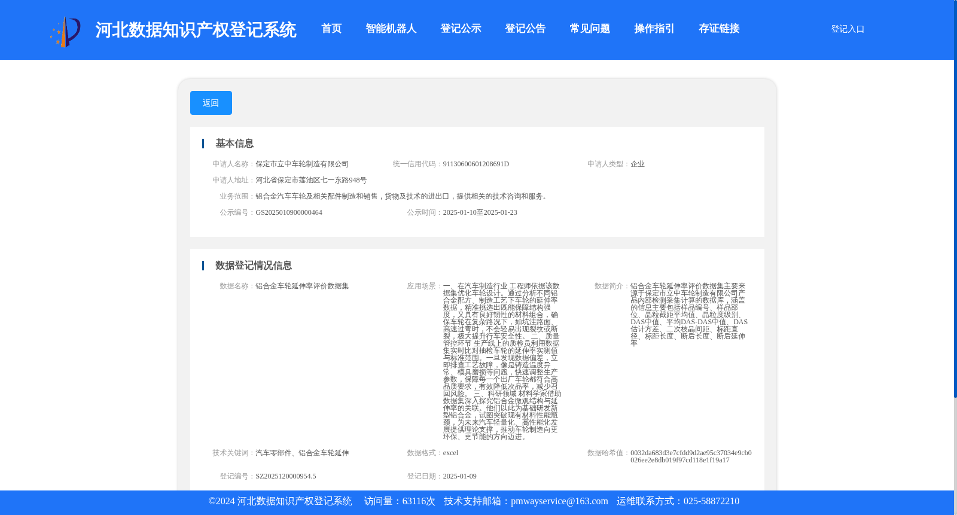Click the 登记入口 link
The height and width of the screenshot is (515, 957).
point(848,29)
